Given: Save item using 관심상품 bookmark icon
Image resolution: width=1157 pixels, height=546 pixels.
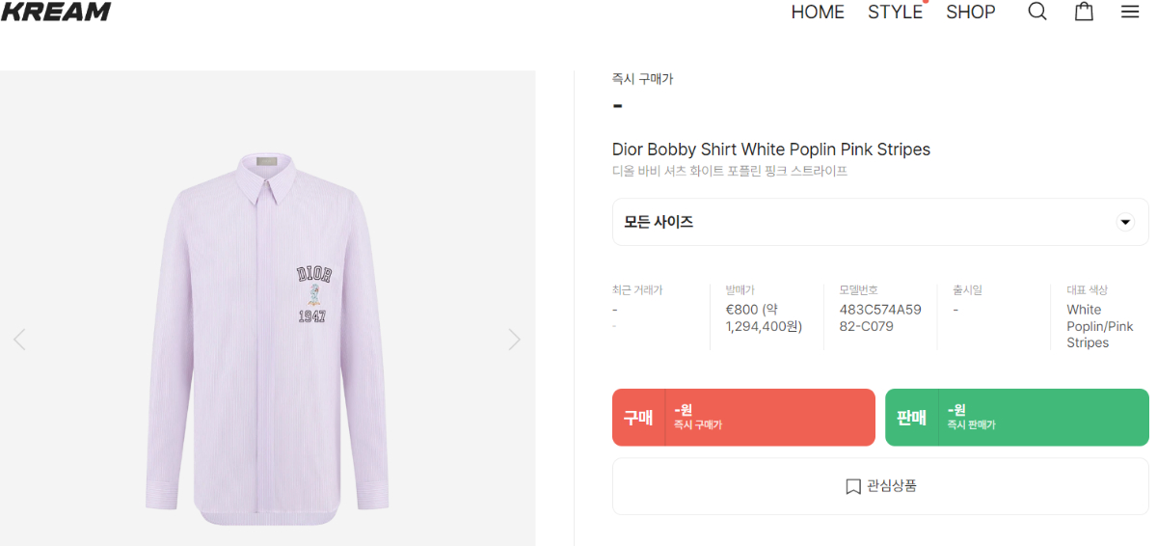Looking at the screenshot, I should 852,486.
